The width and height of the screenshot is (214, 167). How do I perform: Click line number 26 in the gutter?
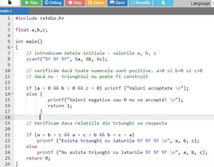coord(7,164)
